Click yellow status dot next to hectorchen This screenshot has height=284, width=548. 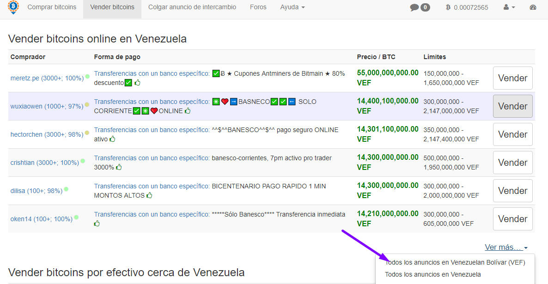(x=87, y=133)
